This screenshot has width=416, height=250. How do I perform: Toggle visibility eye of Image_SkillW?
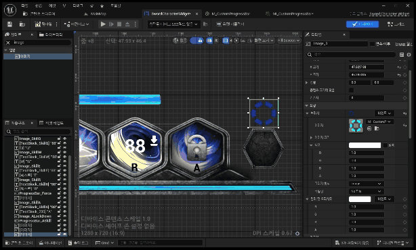click(x=64, y=153)
